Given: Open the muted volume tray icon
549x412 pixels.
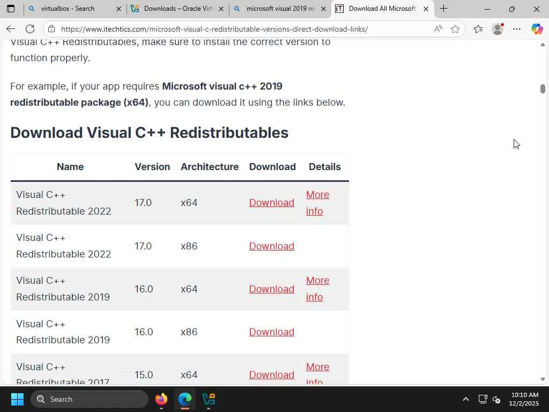Looking at the screenshot, I should point(496,399).
